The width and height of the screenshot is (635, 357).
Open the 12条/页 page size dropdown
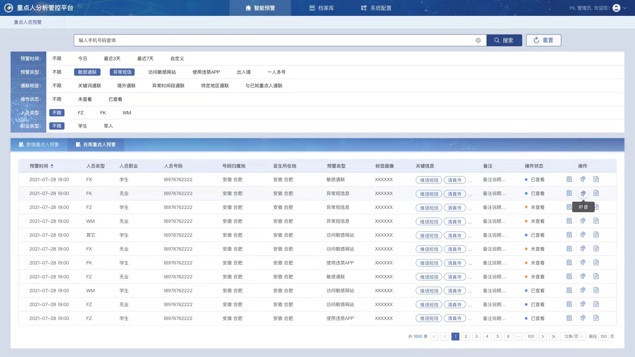[x=573, y=337]
